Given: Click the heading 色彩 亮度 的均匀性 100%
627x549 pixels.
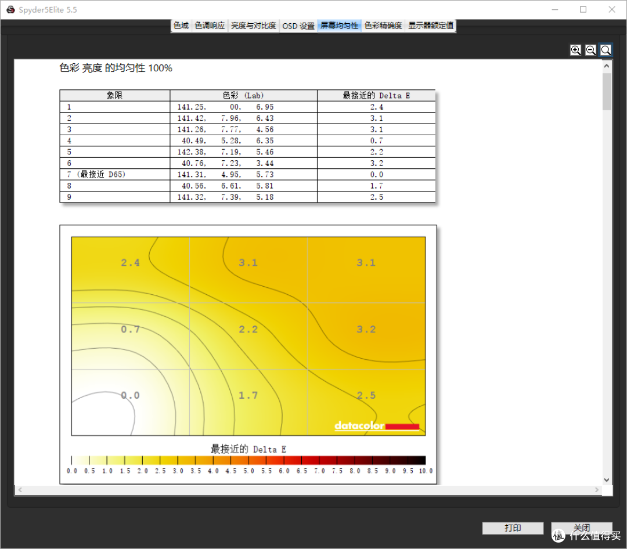Looking at the screenshot, I should (x=116, y=68).
